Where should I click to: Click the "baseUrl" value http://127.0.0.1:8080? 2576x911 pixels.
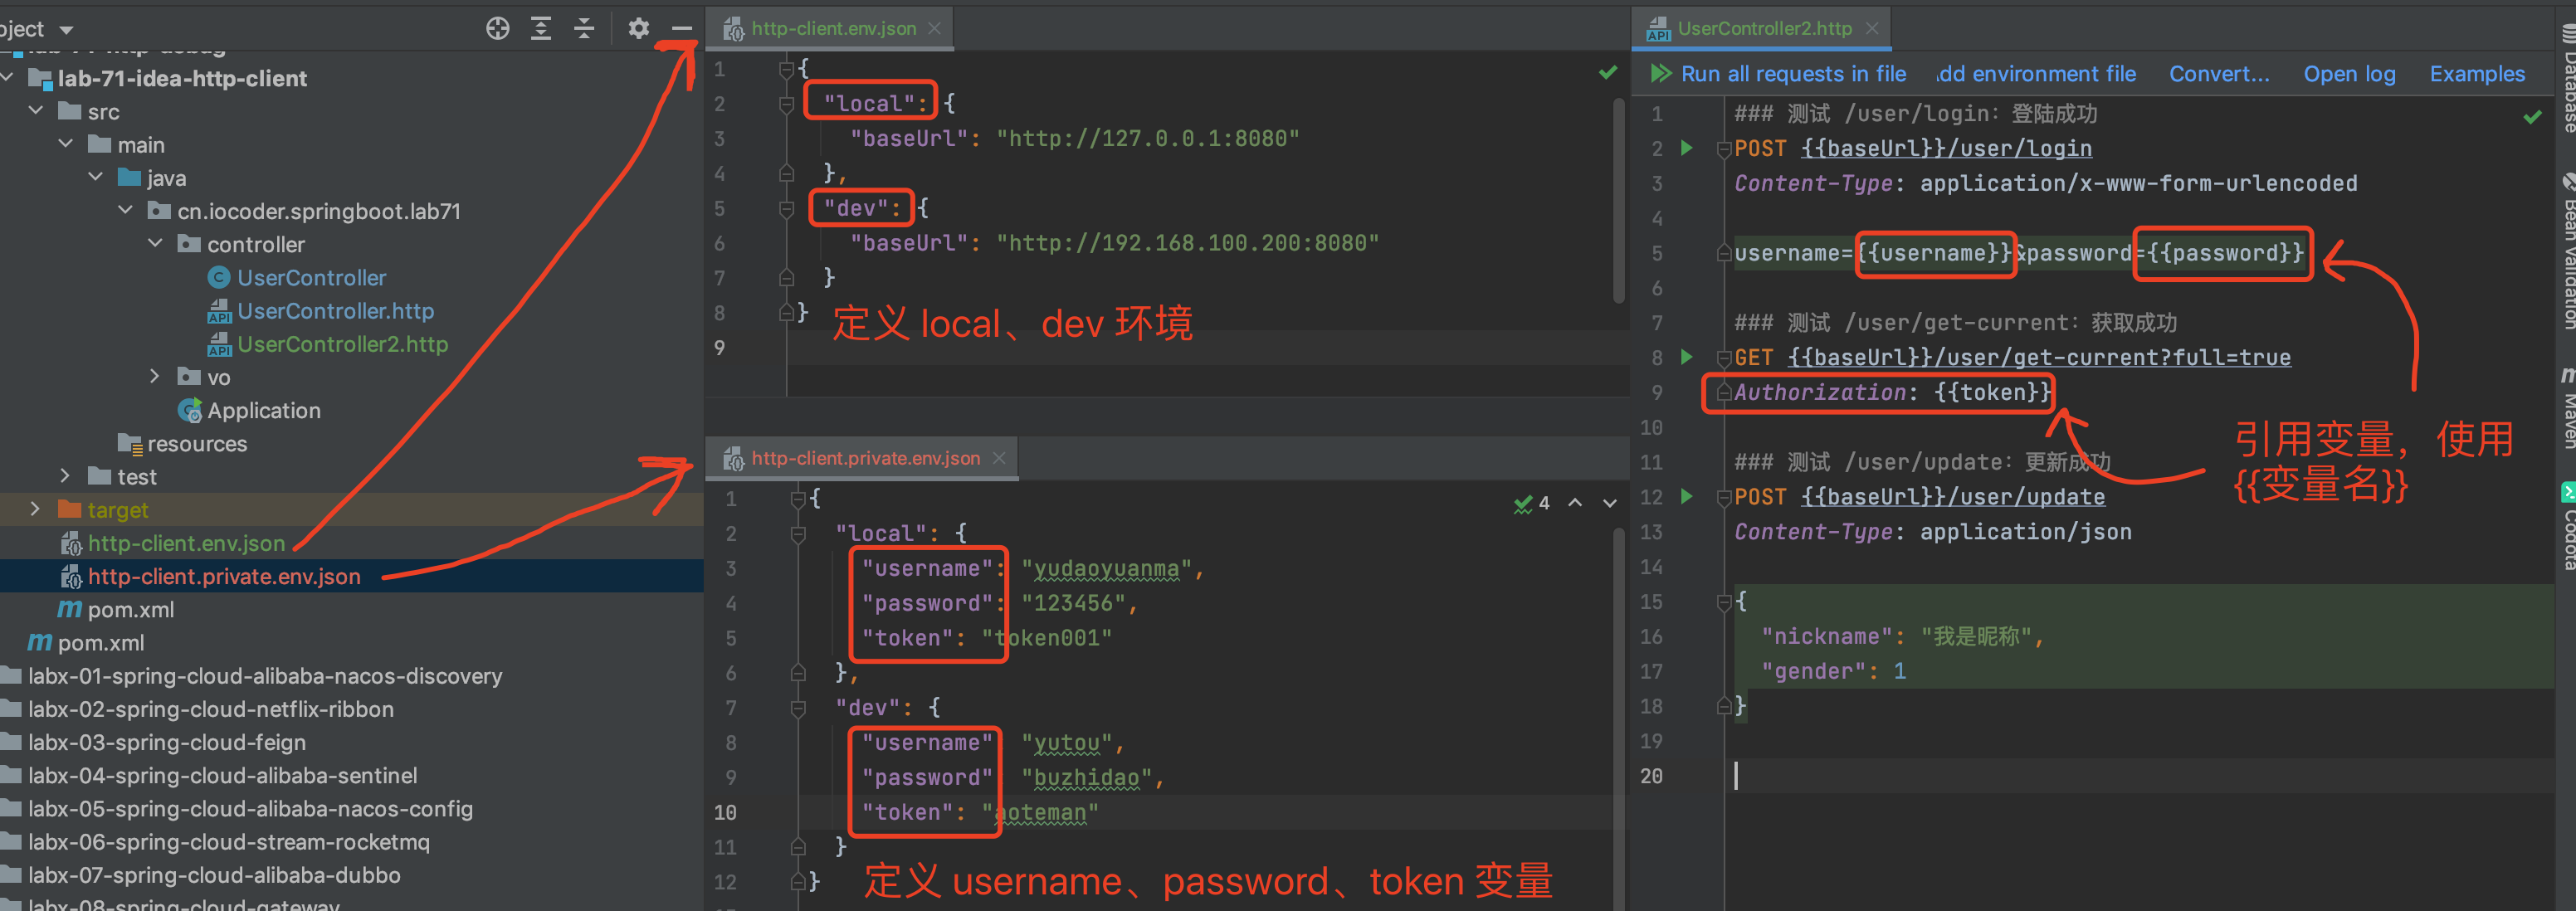click(1147, 138)
